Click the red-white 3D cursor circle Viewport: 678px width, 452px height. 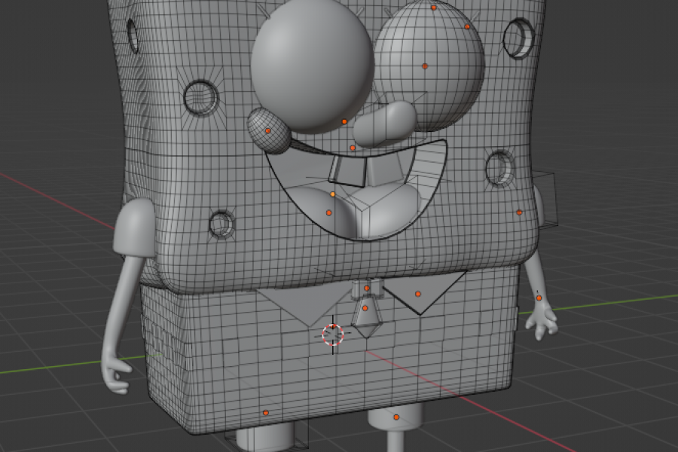(x=333, y=334)
